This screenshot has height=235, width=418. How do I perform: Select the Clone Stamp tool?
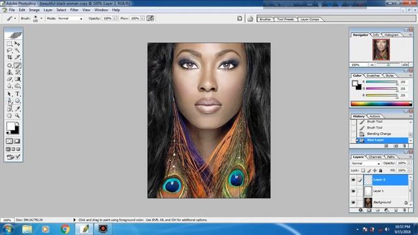click(9, 72)
